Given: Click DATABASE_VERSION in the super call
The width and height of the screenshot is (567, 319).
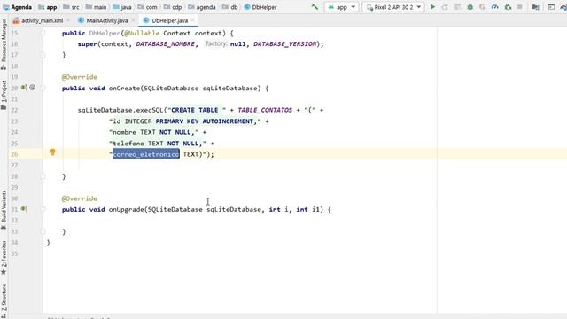Looking at the screenshot, I should pyautogui.click(x=284, y=44).
